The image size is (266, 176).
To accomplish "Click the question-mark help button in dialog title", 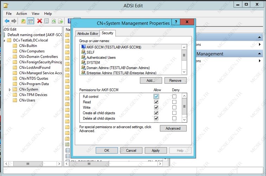I will click(x=176, y=22).
